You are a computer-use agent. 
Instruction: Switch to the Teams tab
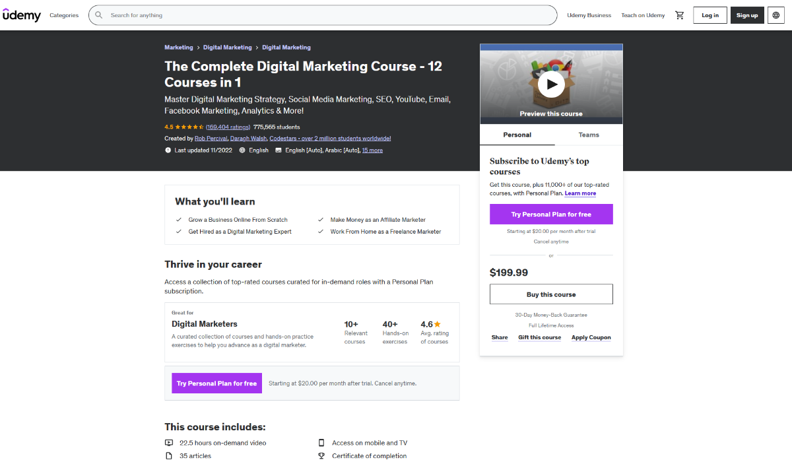[x=589, y=135]
